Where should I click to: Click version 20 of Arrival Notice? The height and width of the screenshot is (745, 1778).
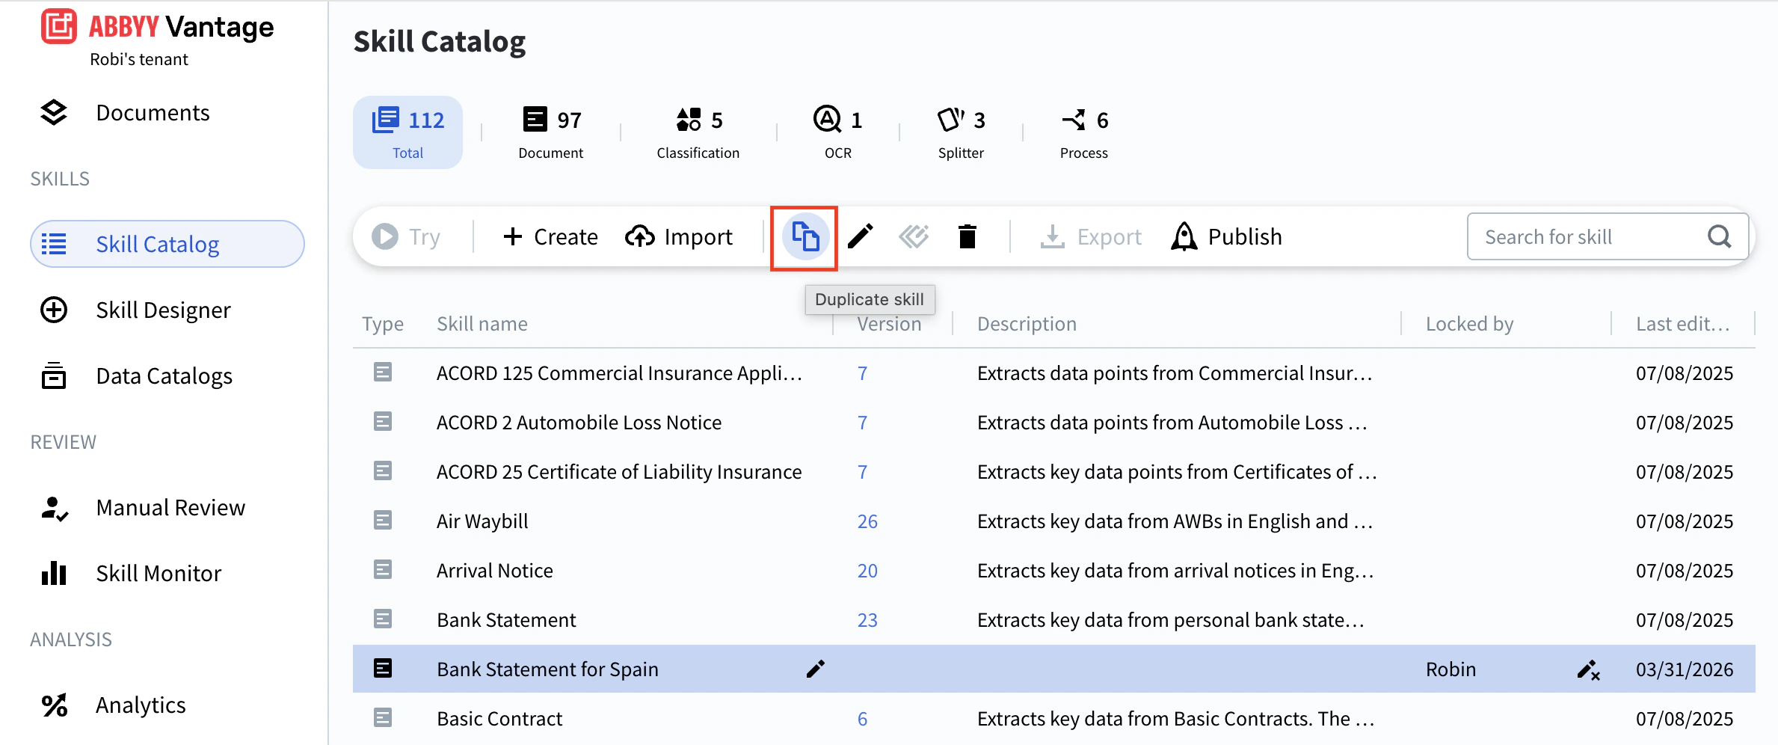(867, 571)
